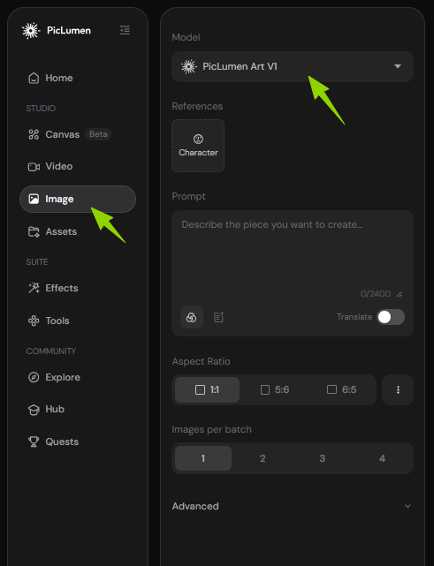
Task: Click the model dropdown arrow
Action: coord(398,66)
